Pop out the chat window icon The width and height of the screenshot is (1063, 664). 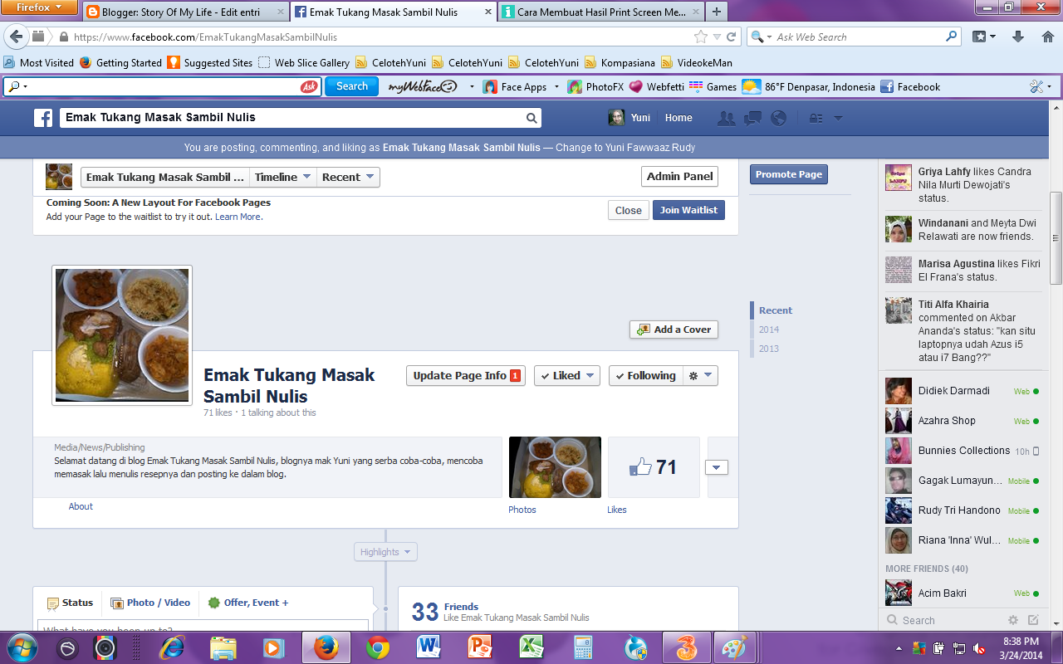tap(1033, 620)
